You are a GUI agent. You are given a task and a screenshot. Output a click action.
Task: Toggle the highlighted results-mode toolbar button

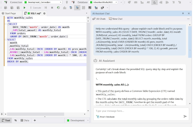[77, 8]
